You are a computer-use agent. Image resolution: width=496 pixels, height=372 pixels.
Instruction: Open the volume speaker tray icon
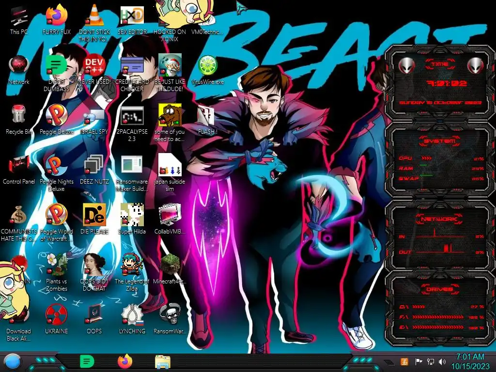442,361
